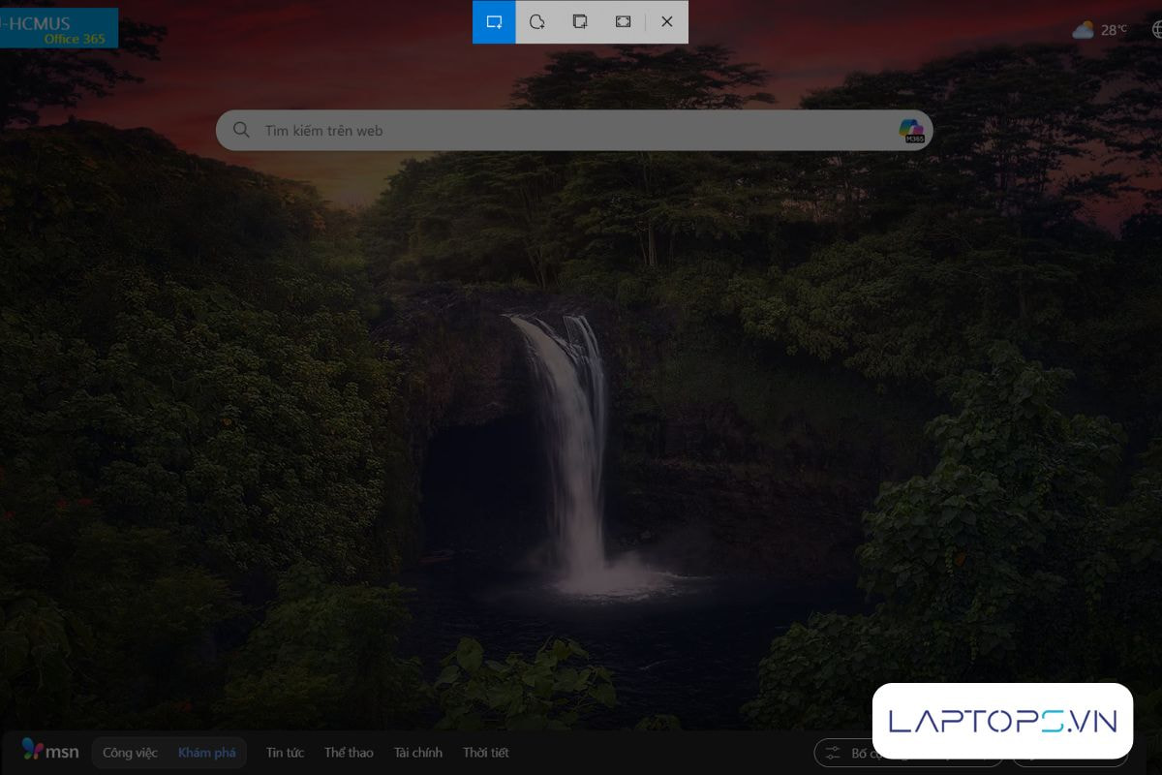The image size is (1162, 775).
Task: Open the Tin tức tab
Action: [x=285, y=753]
